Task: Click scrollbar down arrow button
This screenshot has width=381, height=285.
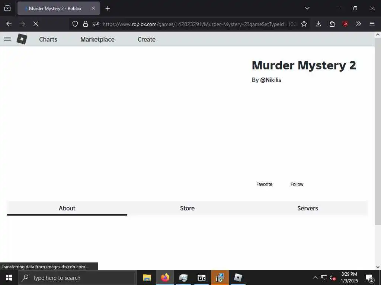Action: pos(378,267)
